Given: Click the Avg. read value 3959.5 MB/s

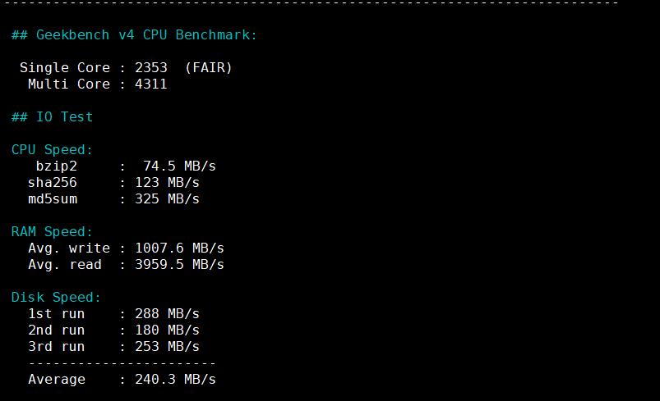Looking at the screenshot, I should pos(179,265).
